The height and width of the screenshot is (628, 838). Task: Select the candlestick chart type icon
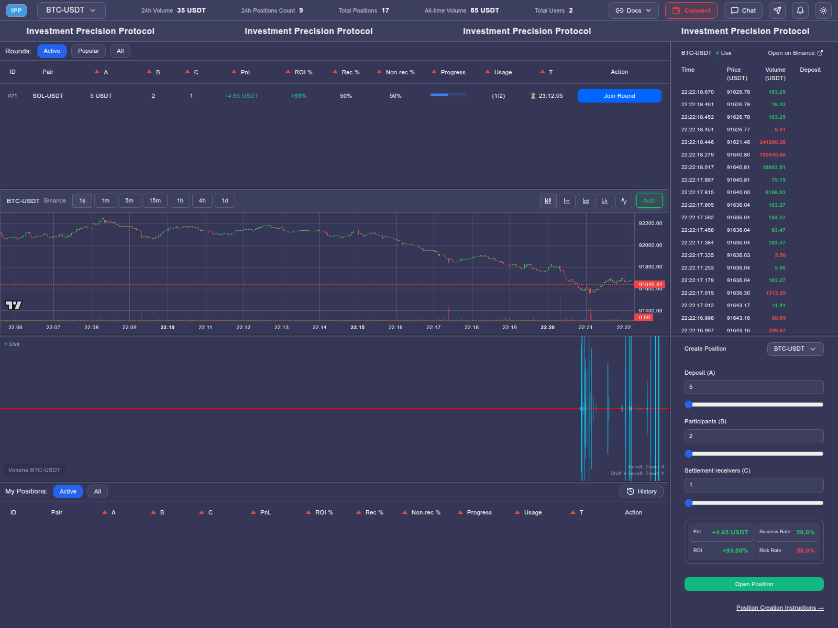[x=548, y=201]
